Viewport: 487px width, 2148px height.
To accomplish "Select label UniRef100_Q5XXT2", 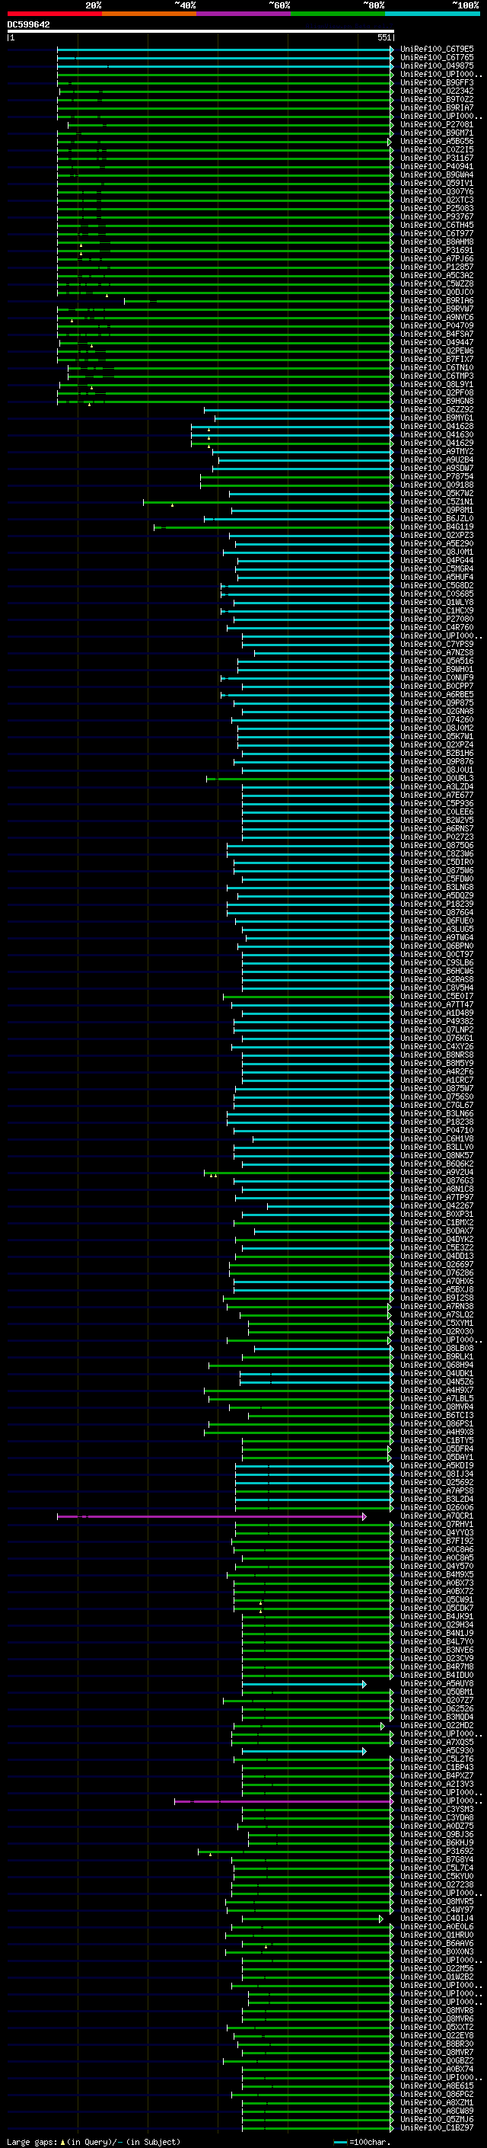I will point(436,2027).
